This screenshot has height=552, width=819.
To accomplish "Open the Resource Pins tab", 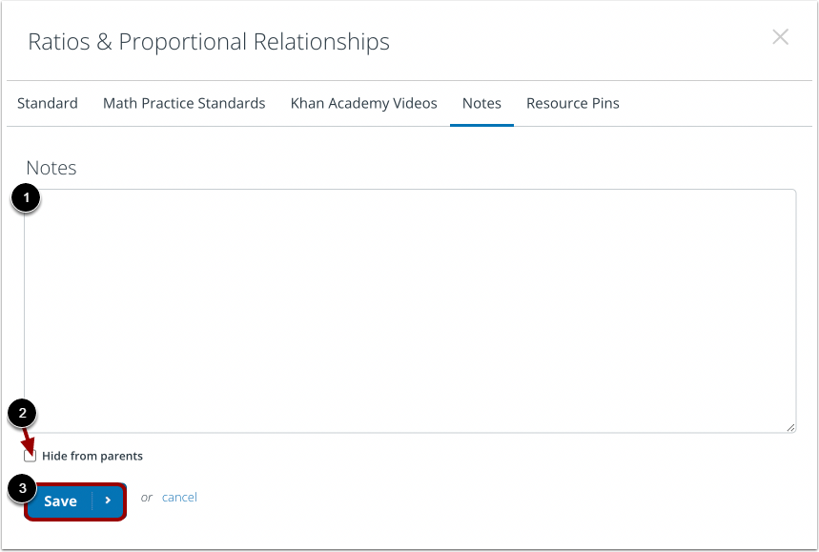I will tap(572, 103).
